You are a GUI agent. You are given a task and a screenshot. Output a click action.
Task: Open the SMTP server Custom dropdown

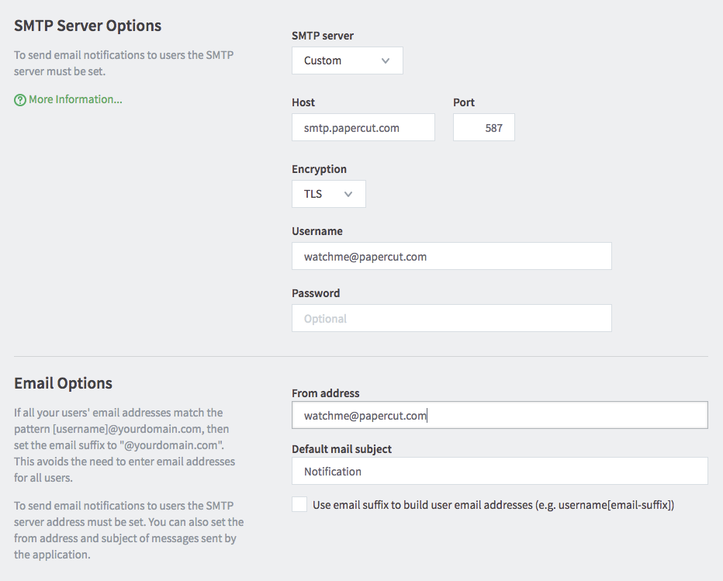[348, 61]
